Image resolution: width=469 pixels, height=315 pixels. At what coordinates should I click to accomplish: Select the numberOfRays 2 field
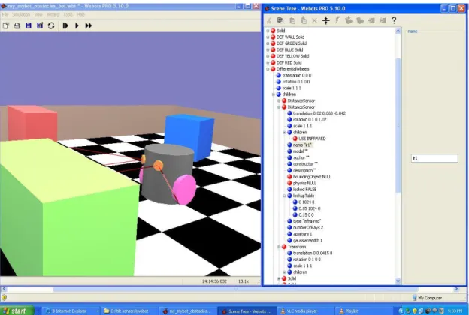tap(308, 227)
